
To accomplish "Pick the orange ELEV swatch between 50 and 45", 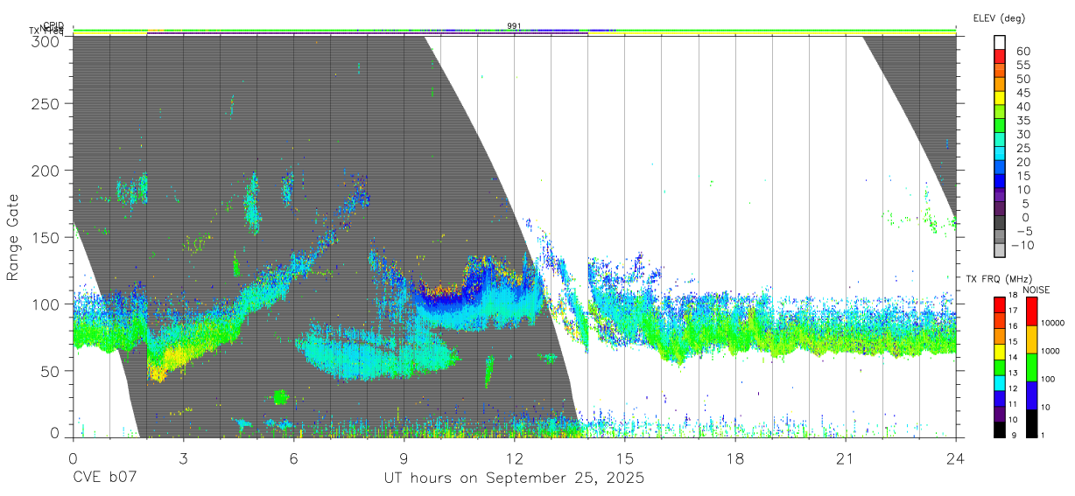I will (x=1000, y=84).
